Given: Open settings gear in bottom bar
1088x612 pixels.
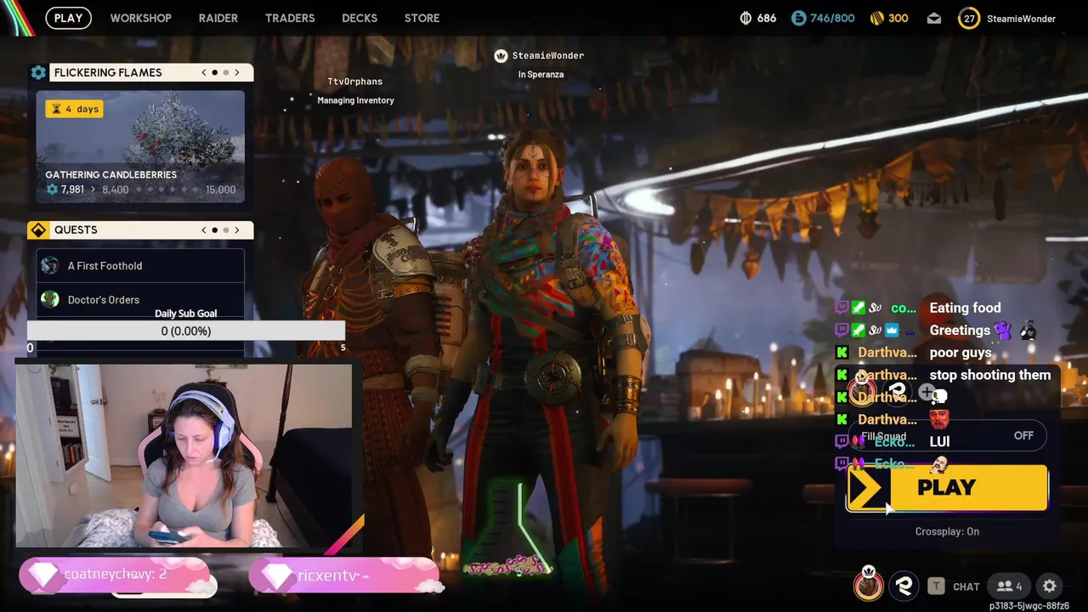Looking at the screenshot, I should click(1050, 586).
